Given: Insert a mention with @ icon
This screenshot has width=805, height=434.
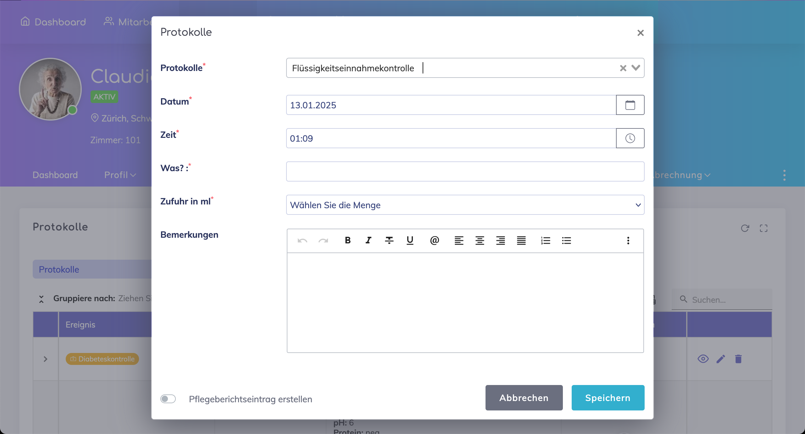Looking at the screenshot, I should point(434,241).
